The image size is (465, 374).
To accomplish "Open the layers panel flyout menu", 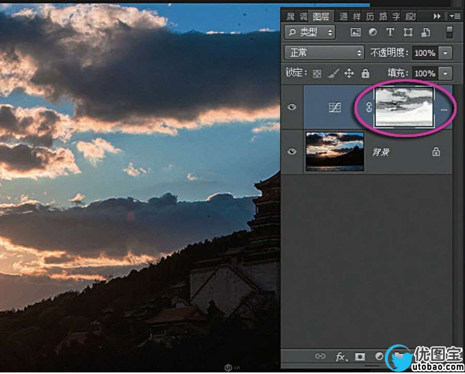I will (456, 17).
